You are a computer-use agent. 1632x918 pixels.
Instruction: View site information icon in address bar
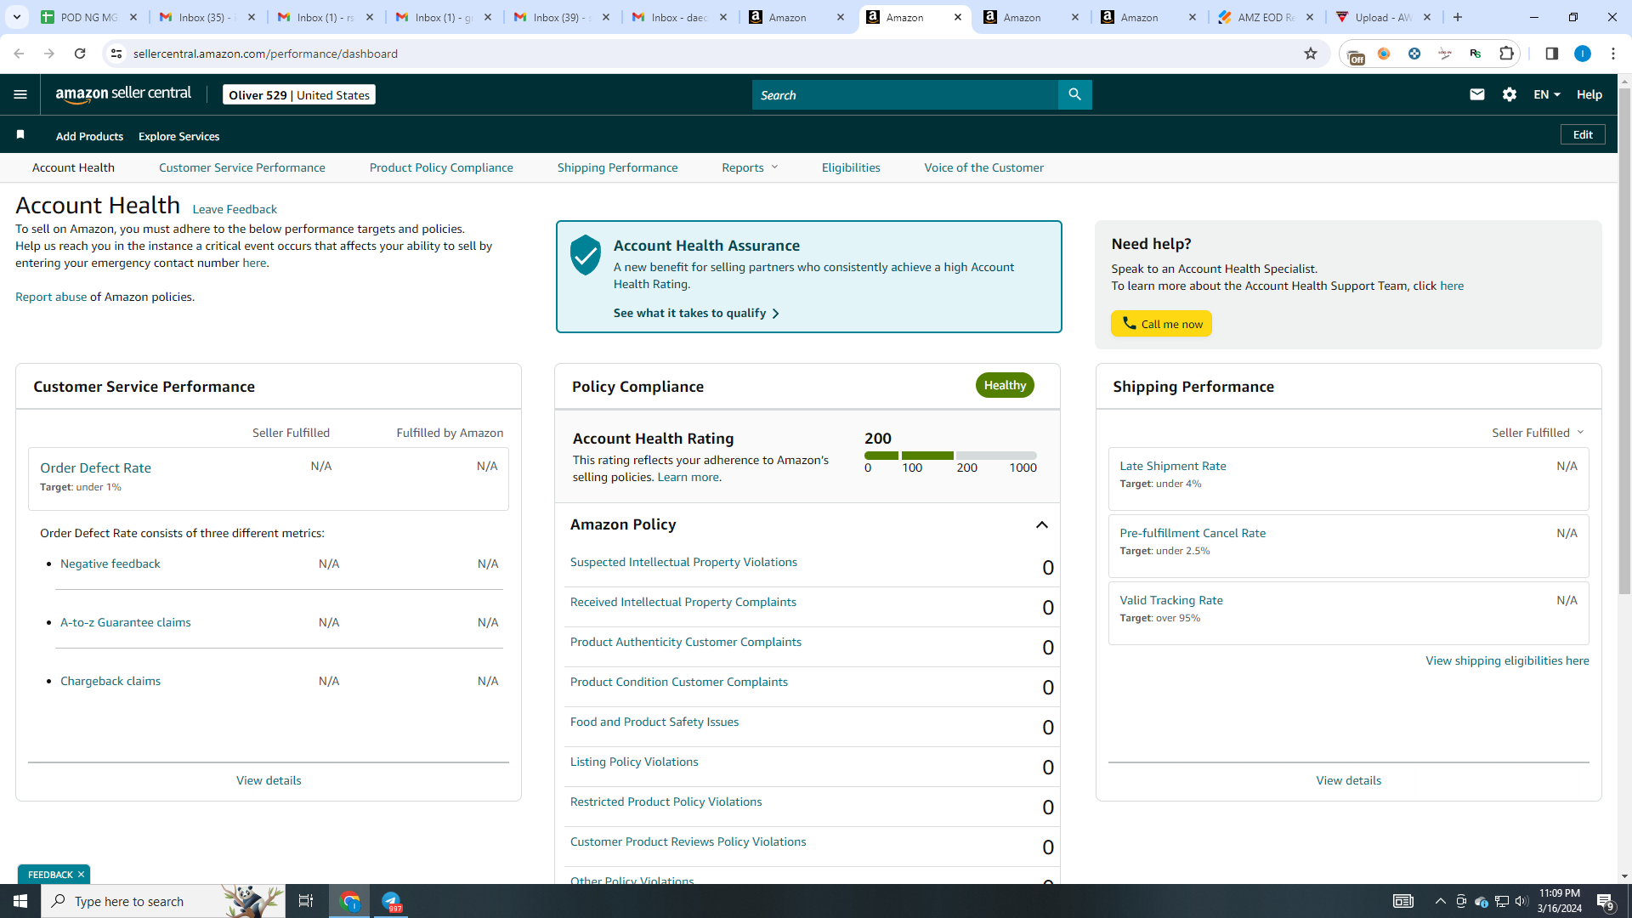point(116,54)
